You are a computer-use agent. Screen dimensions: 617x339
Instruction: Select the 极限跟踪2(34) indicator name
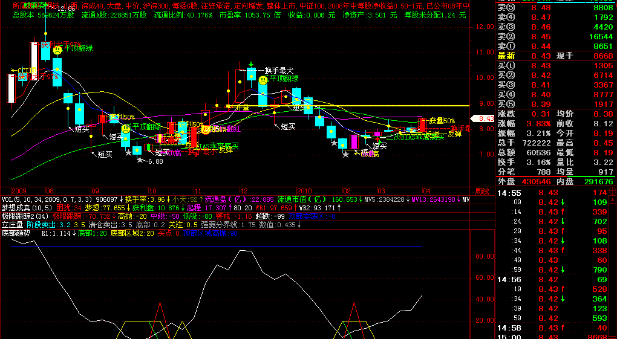(25, 216)
